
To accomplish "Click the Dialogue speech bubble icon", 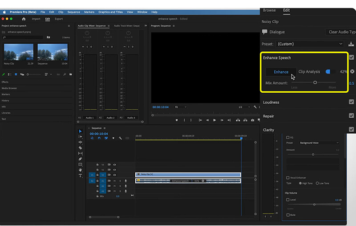I will coord(264,32).
